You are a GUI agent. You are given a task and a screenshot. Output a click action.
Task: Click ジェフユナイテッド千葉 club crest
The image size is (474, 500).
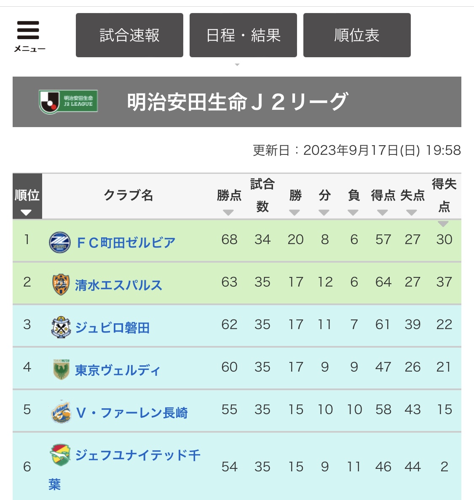60,455
